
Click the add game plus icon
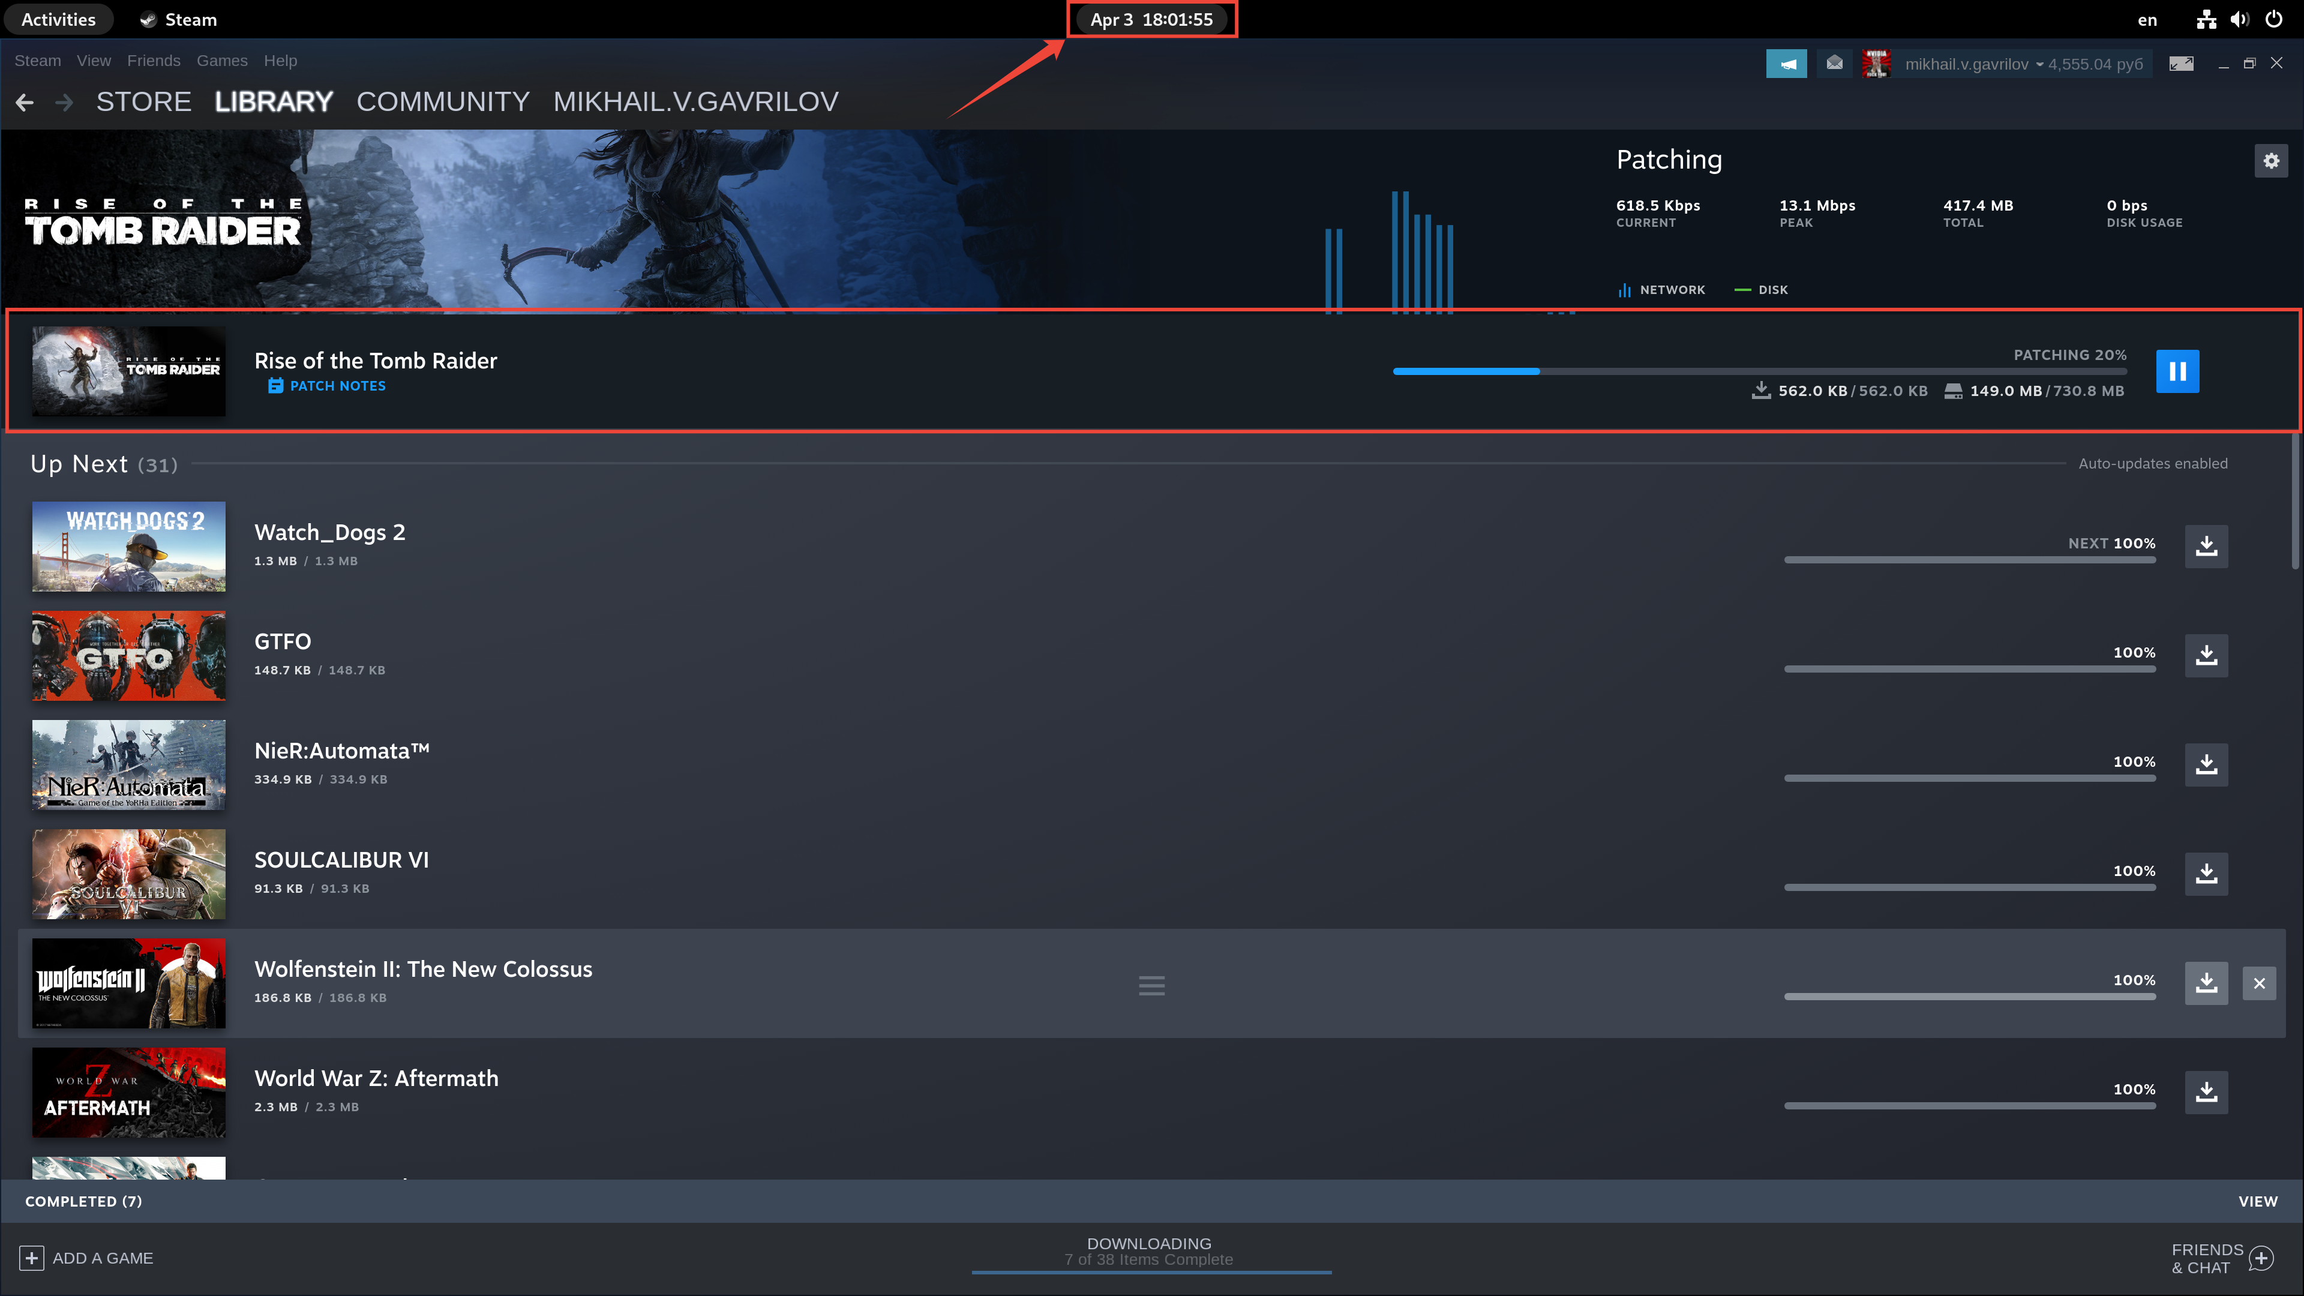point(31,1258)
